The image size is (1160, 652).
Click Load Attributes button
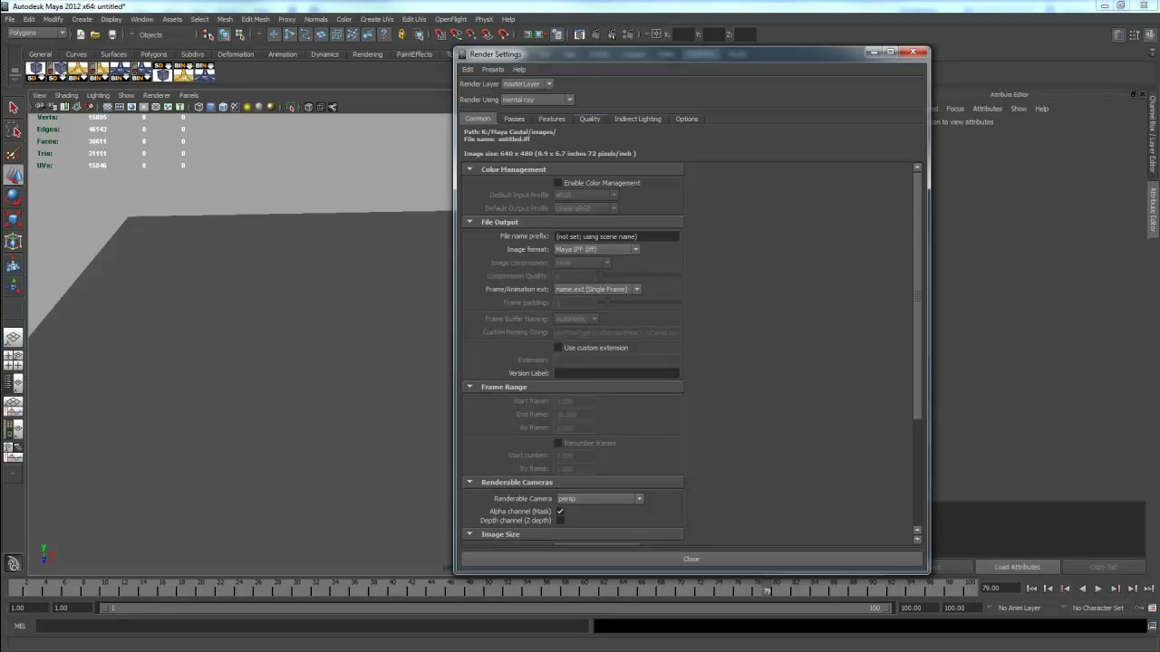click(1018, 567)
